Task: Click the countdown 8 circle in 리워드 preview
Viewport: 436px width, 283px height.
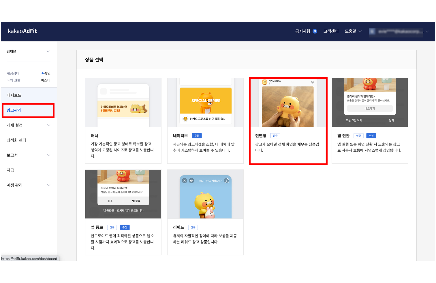Action: click(x=227, y=181)
